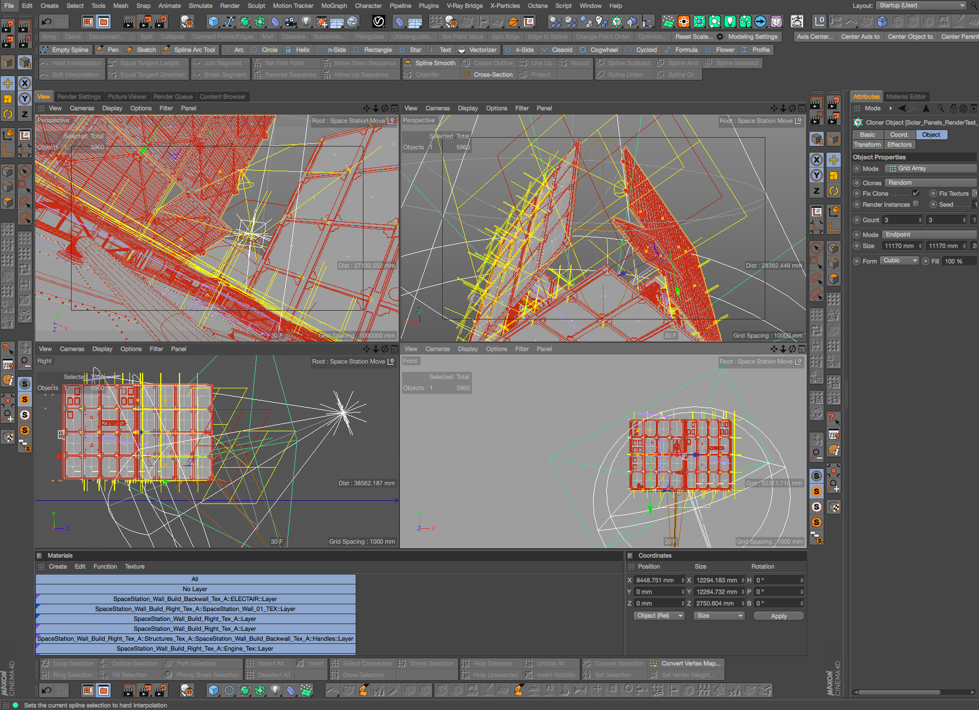Open the MoGraph menu
The height and width of the screenshot is (710, 979).
tap(334, 6)
